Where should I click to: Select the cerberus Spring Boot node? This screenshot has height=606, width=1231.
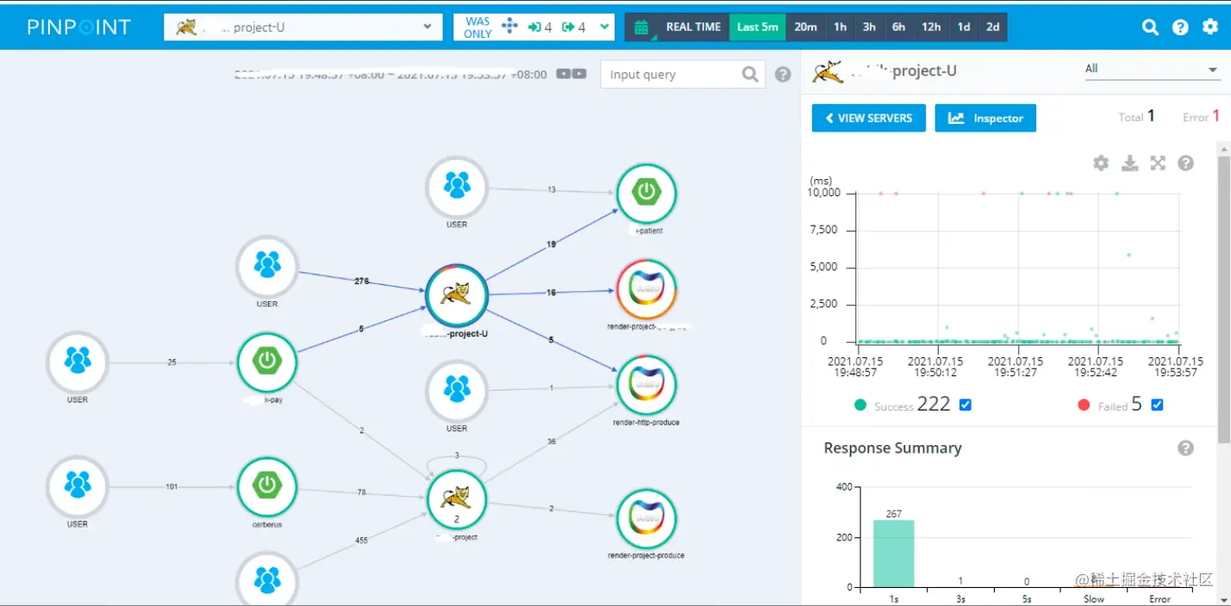click(x=267, y=487)
